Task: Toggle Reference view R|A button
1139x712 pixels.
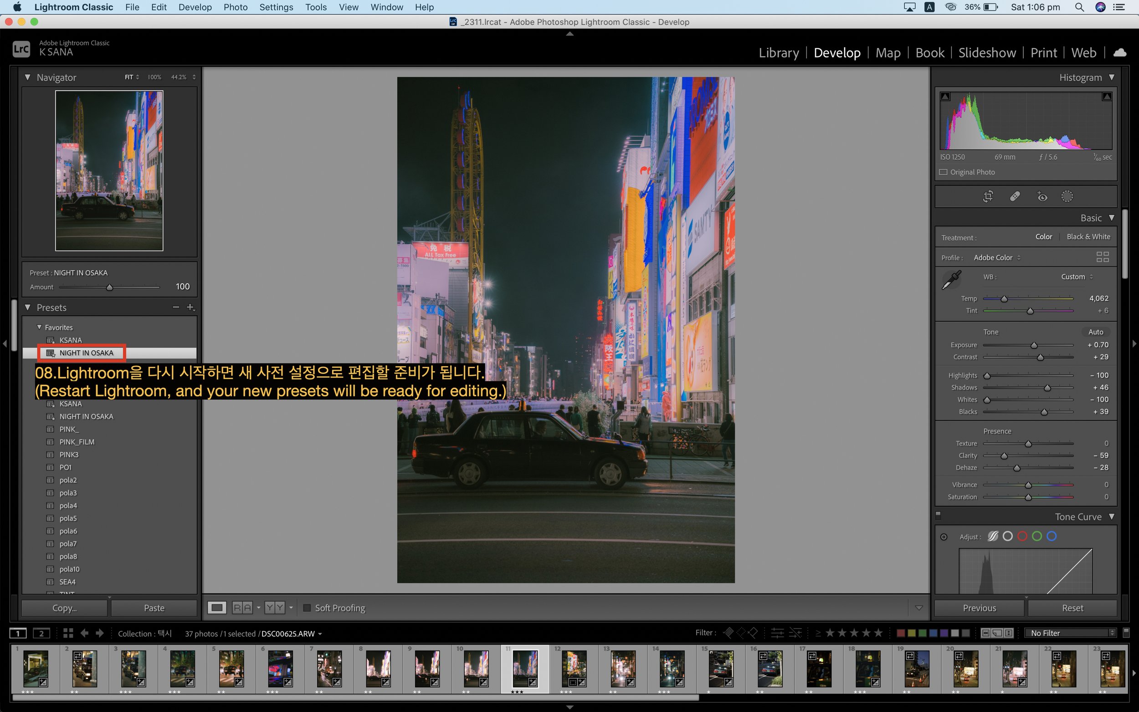Action: (x=242, y=608)
